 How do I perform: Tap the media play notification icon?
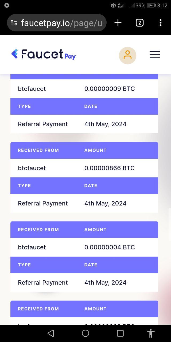tap(7, 5)
